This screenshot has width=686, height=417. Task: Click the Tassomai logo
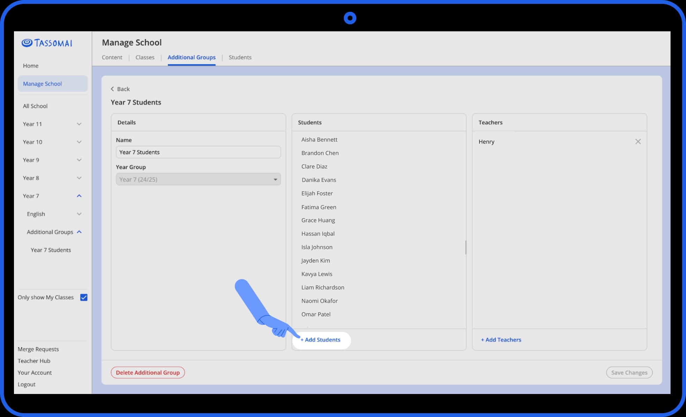(47, 43)
